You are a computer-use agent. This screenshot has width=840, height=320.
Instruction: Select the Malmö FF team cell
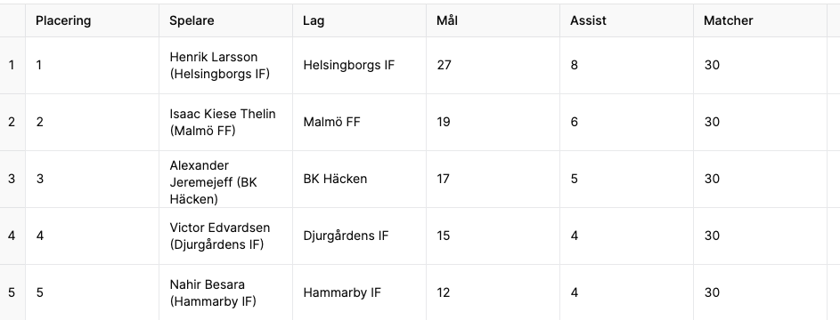360,123
